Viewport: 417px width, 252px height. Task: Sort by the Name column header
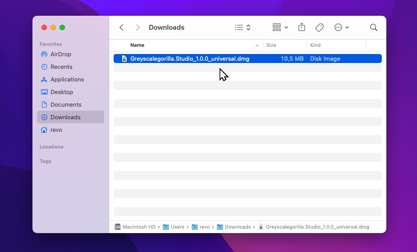(137, 45)
